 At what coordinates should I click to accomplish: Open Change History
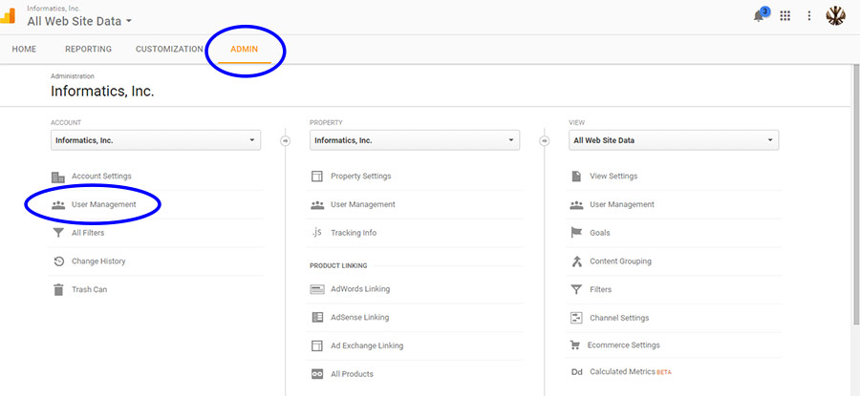pyautogui.click(x=98, y=261)
